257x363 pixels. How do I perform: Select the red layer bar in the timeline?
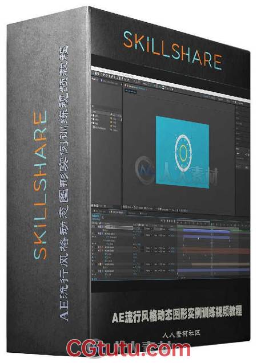coord(216,251)
